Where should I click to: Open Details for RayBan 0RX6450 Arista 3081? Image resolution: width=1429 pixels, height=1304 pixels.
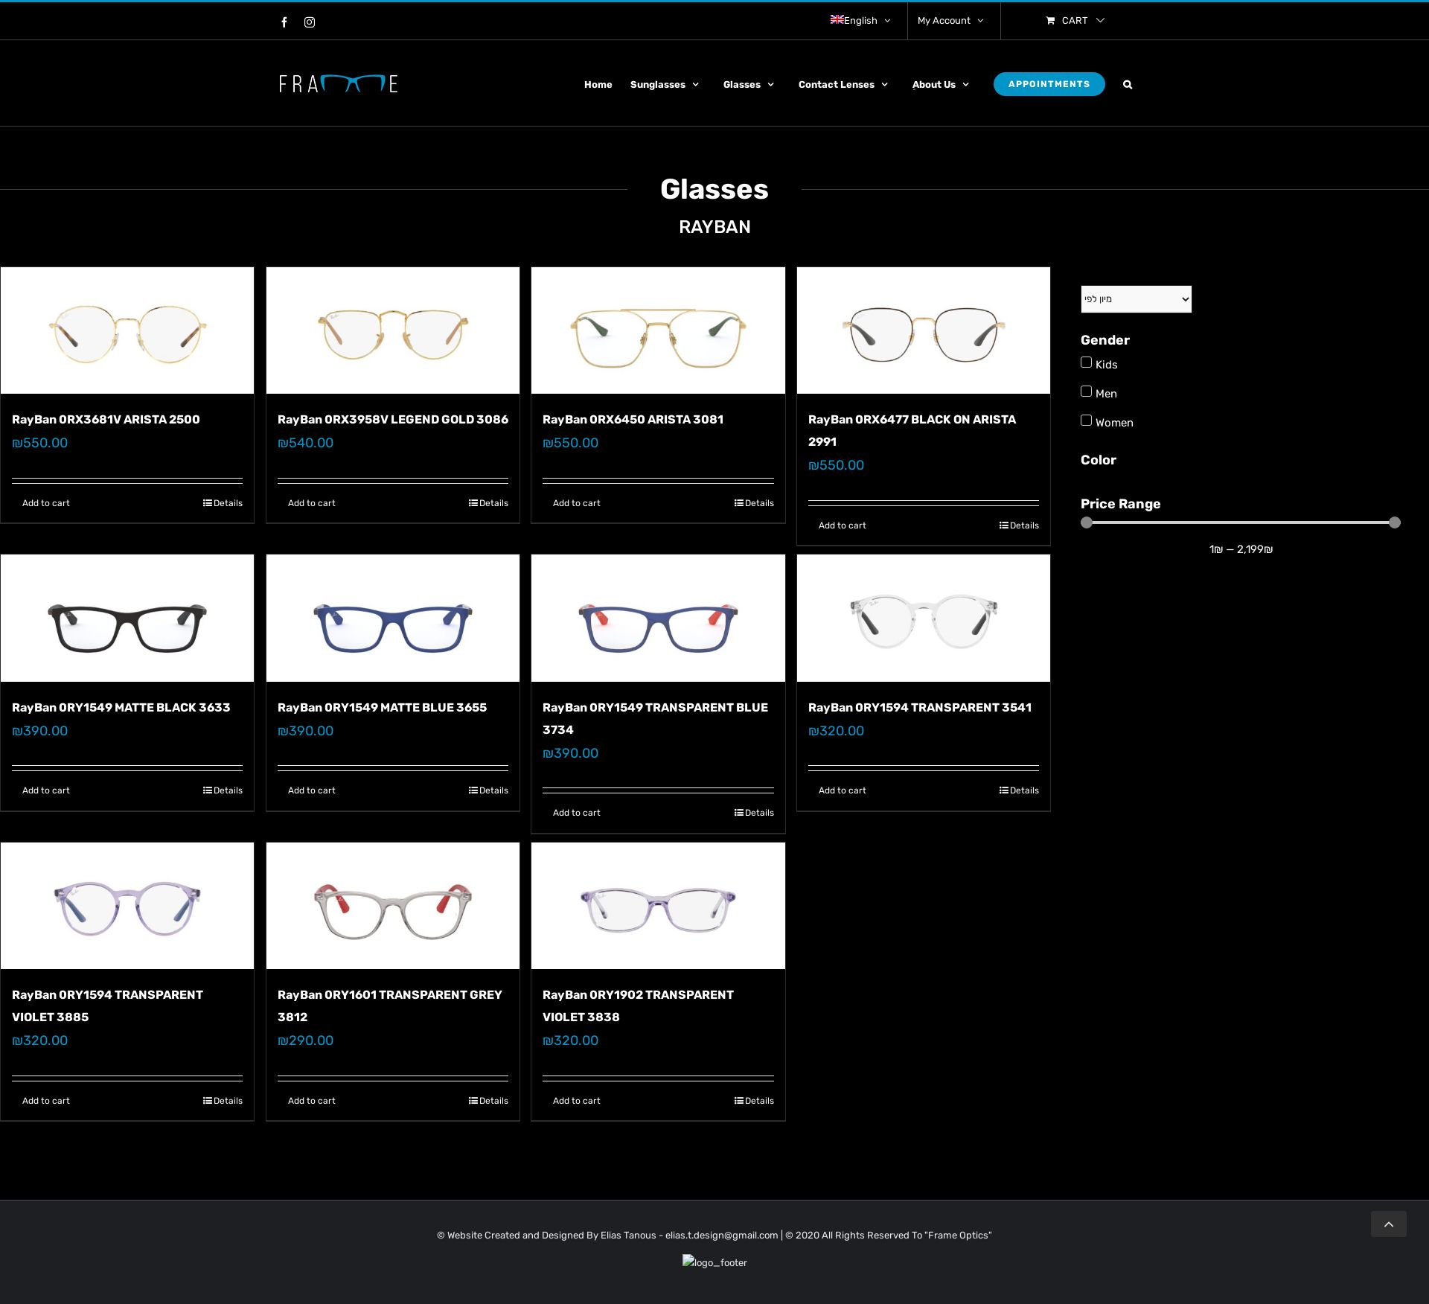(754, 503)
